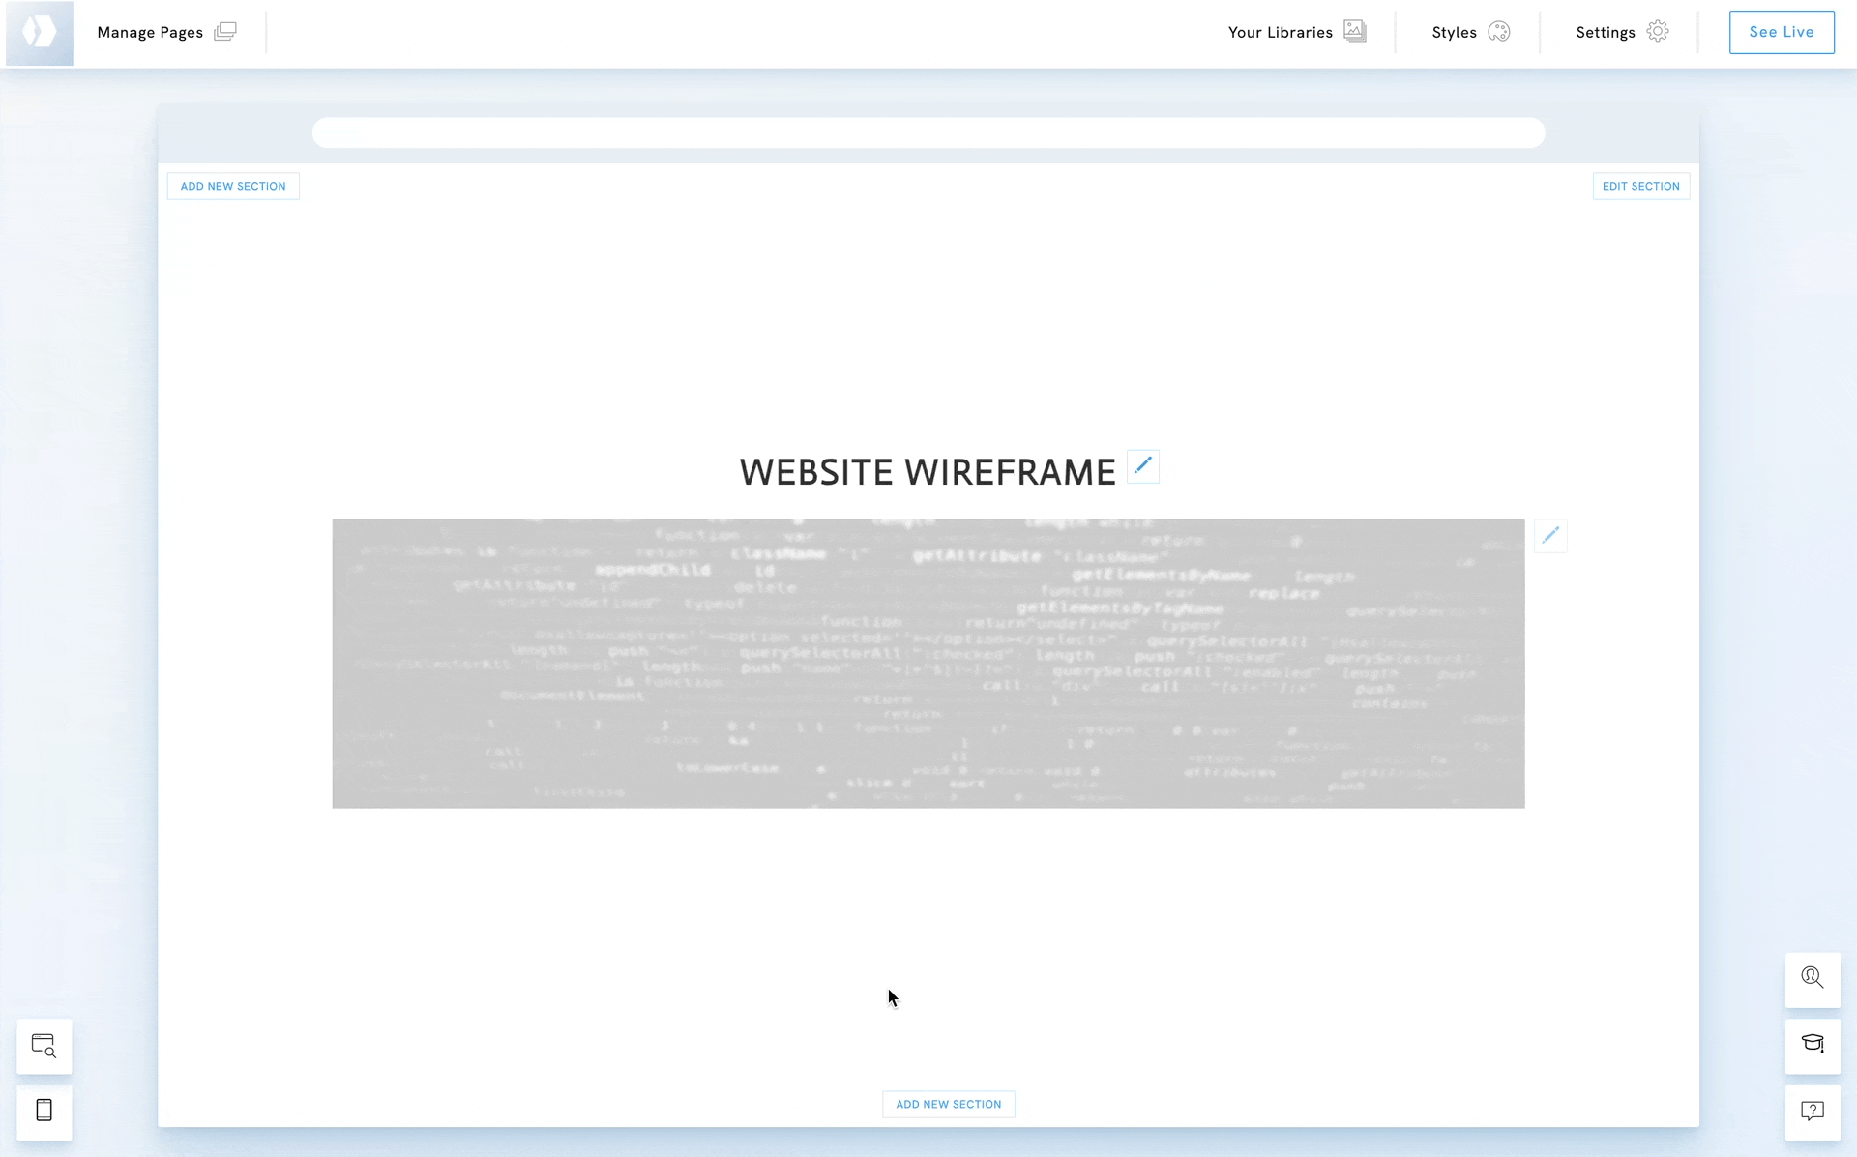
Task: Switch to mobile device preview icon
Action: pyautogui.click(x=44, y=1111)
